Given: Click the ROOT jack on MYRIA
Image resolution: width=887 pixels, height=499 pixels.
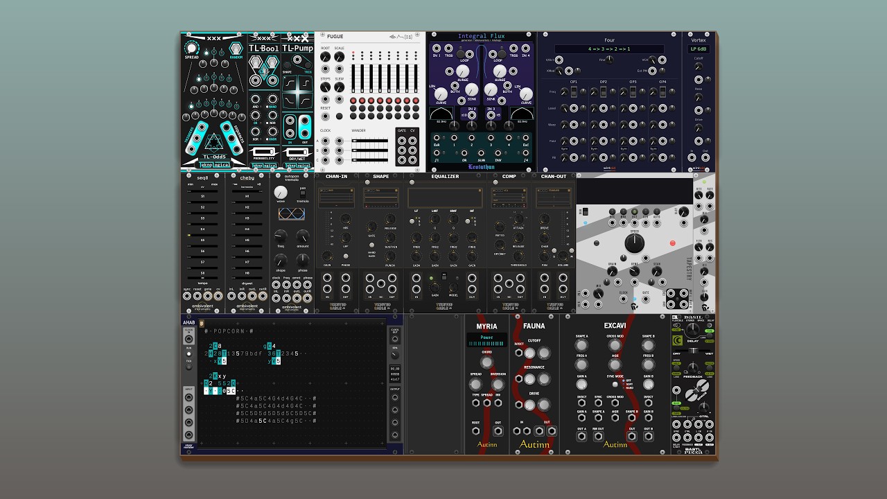Looking at the screenshot, I should point(476,430).
